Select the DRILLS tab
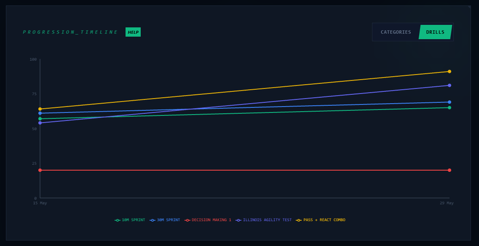 (x=435, y=32)
